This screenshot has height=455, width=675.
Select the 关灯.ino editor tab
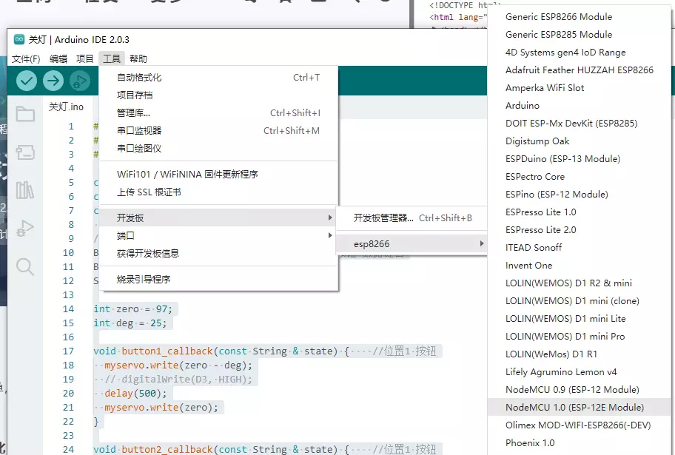click(x=66, y=107)
